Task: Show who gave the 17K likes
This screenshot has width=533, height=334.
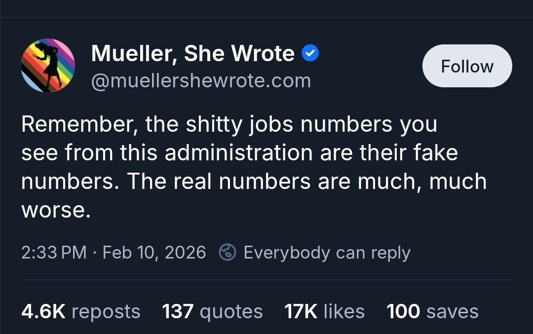Action: tap(324, 311)
